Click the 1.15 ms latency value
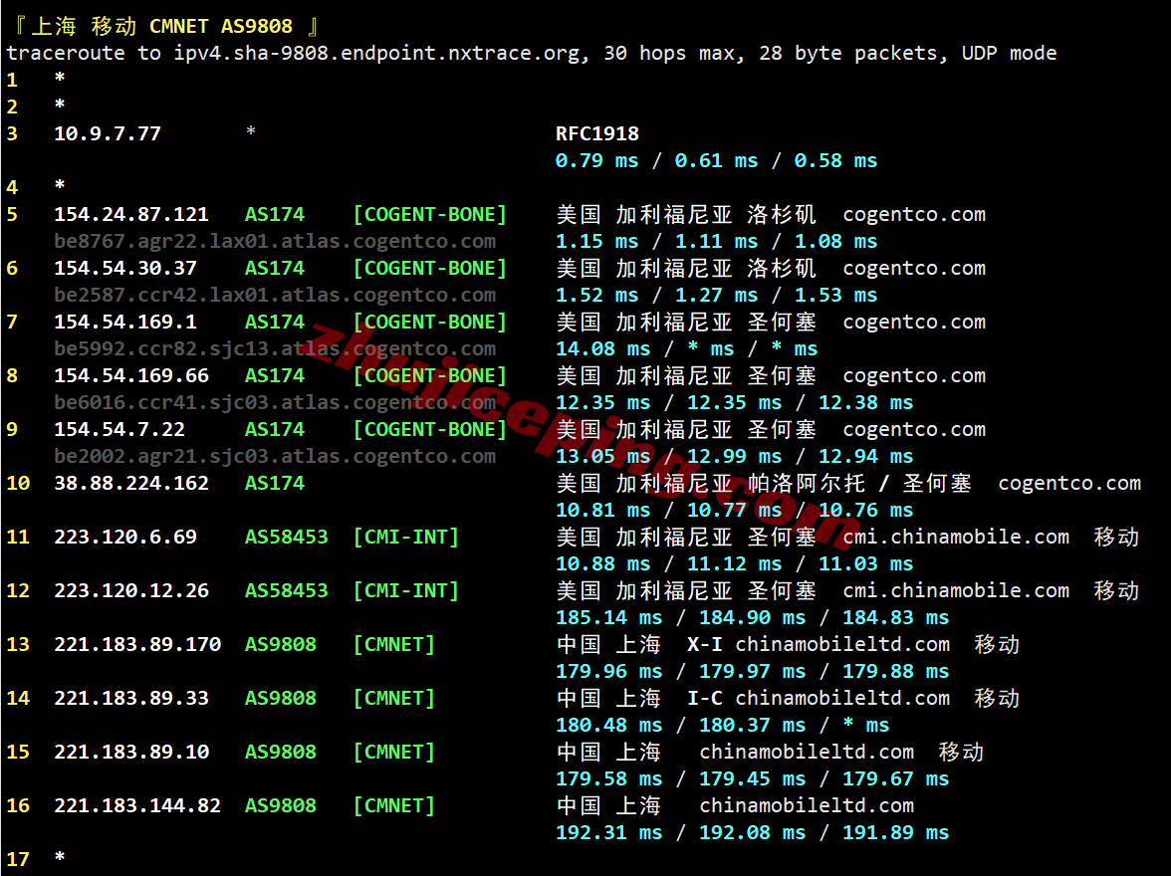 pyautogui.click(x=596, y=241)
